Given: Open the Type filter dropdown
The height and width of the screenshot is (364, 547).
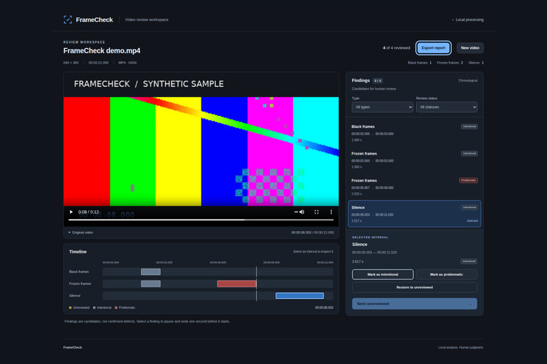Looking at the screenshot, I should [x=382, y=107].
